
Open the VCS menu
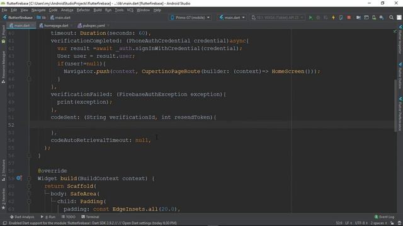[x=130, y=10]
